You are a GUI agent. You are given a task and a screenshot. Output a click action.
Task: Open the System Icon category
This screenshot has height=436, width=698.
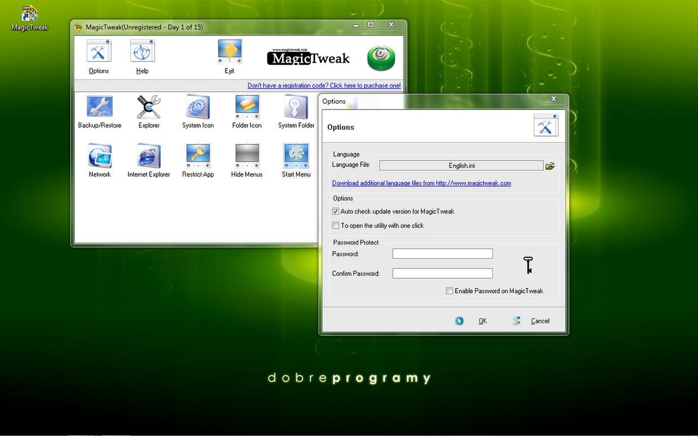pos(198,112)
